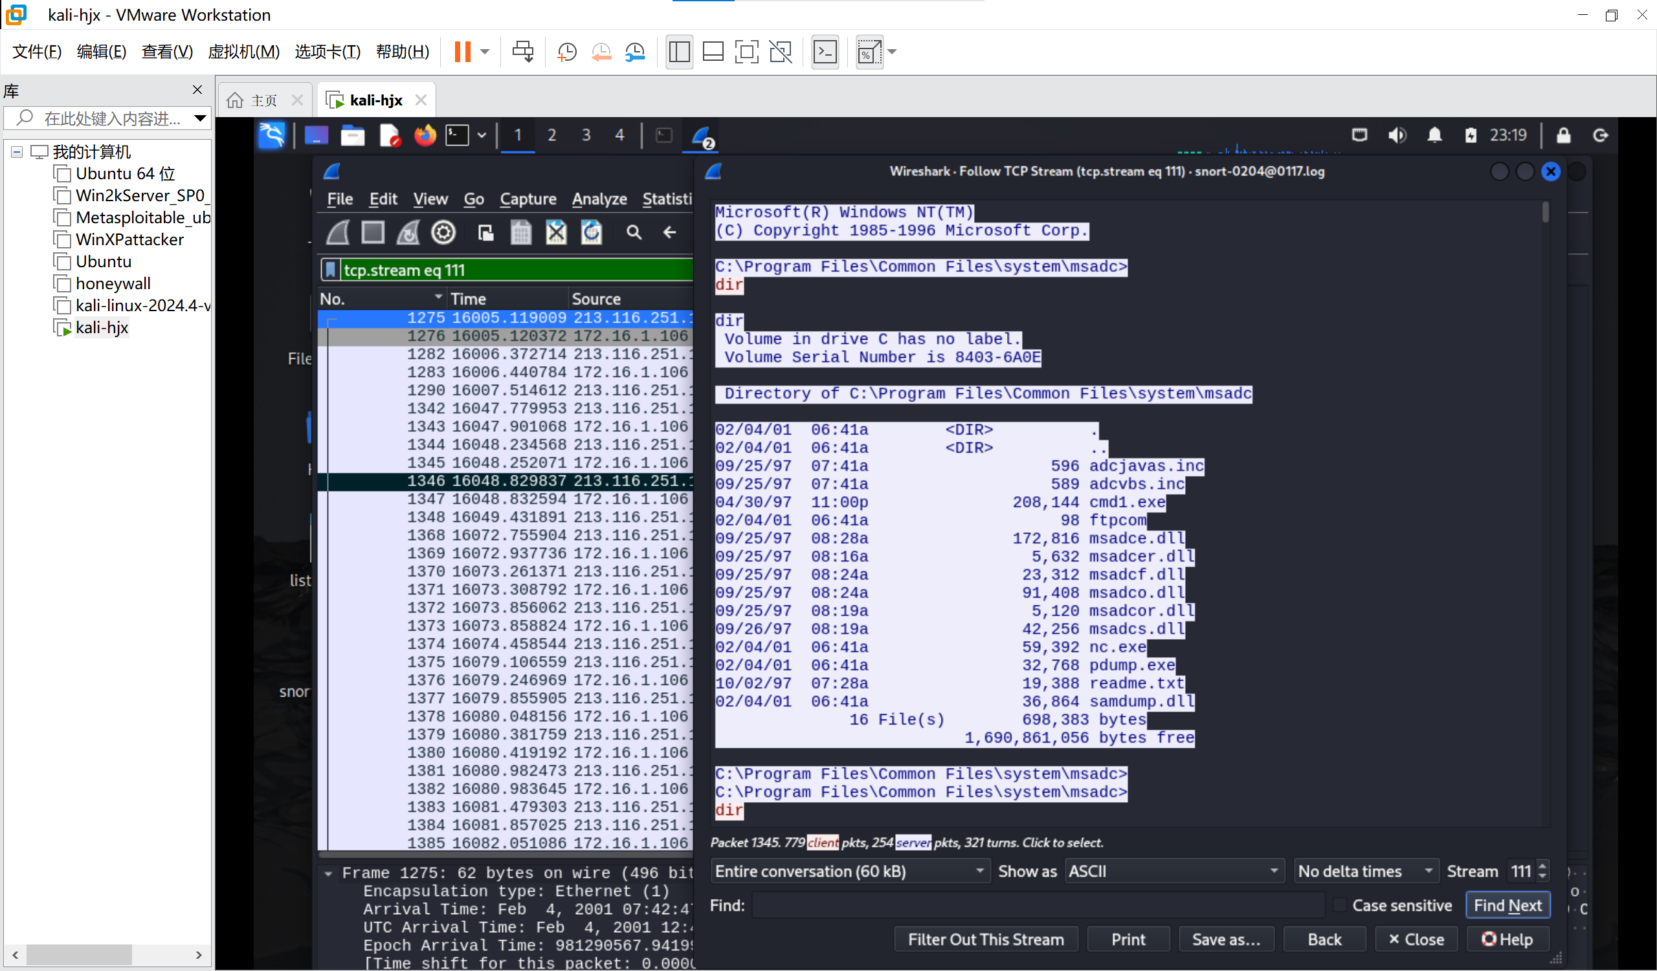
Task: Send Ctrl+Alt+Del to the VM
Action: (523, 51)
